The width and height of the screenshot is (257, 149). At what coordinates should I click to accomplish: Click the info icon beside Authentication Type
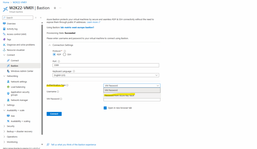(67, 85)
